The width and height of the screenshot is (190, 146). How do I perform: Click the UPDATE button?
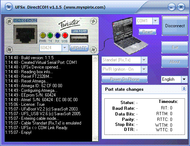pos(79,48)
